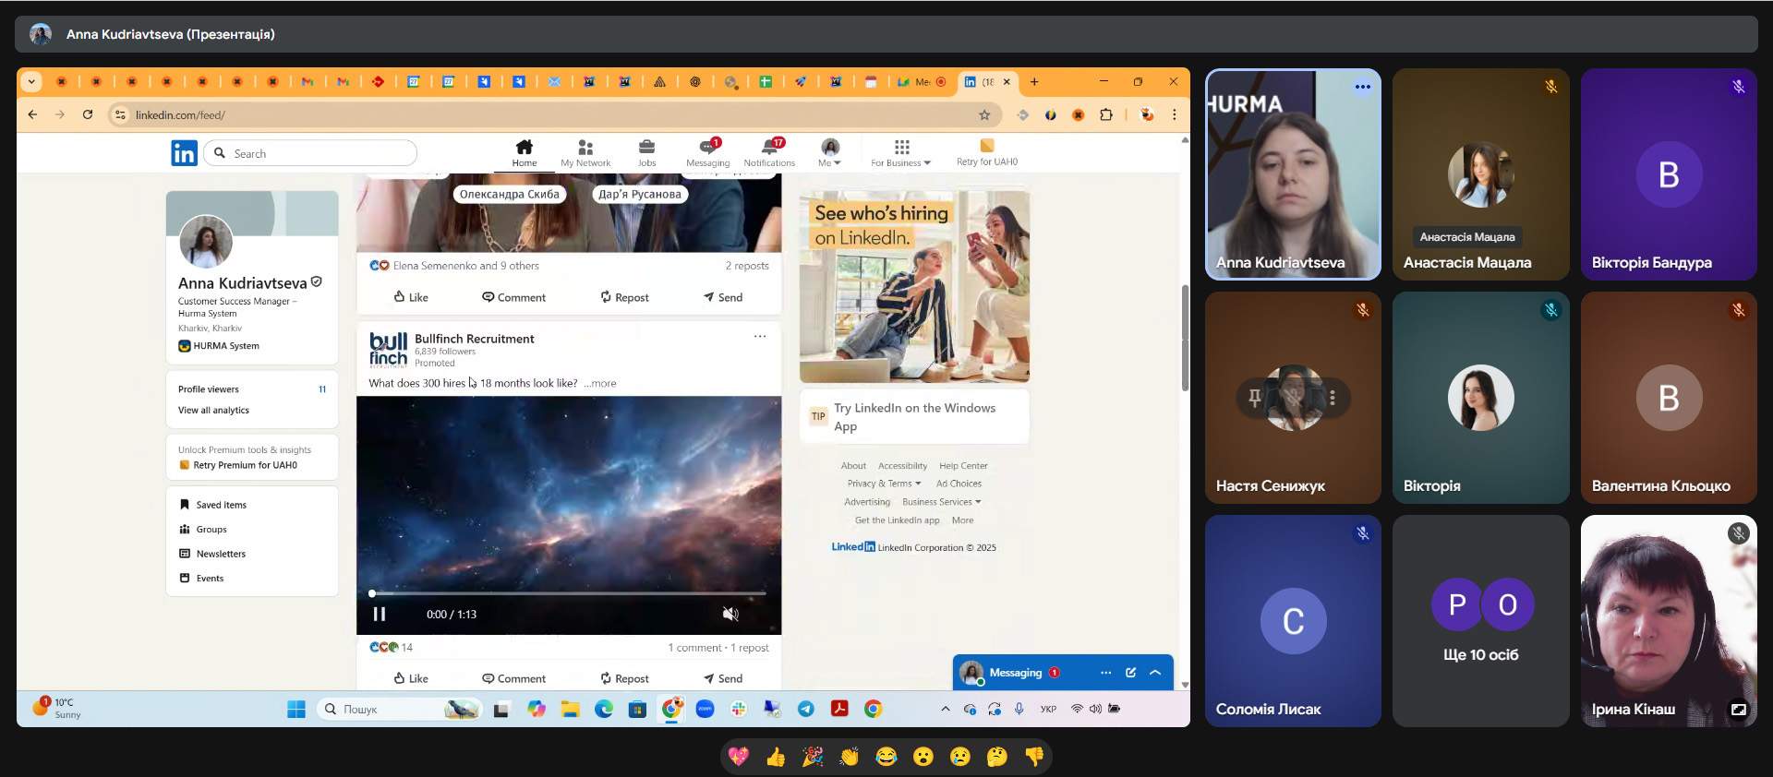
Task: Repost the Bullfinch Recruitment post
Action: 624,678
